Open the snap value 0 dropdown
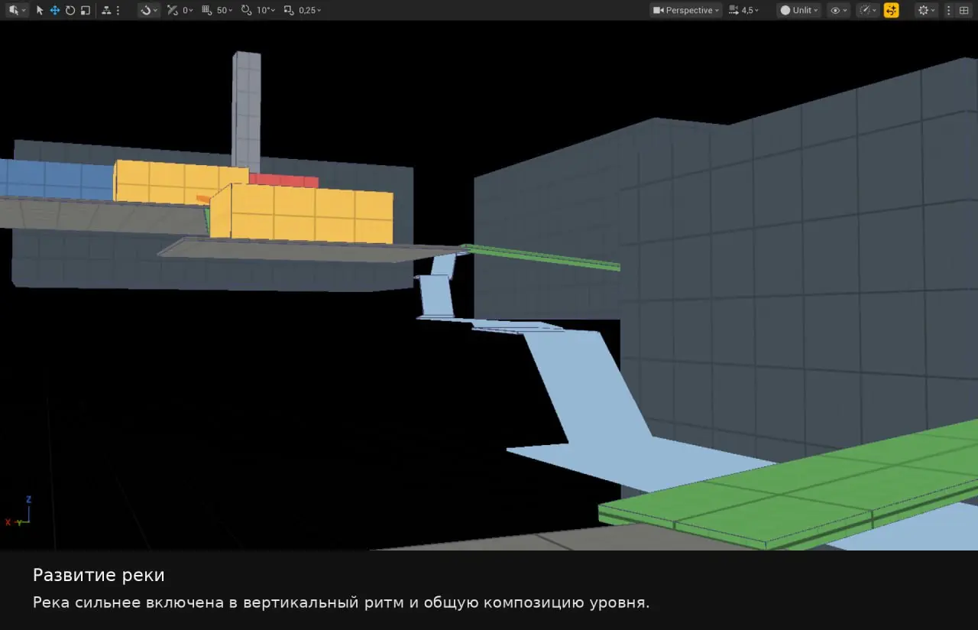This screenshot has height=630, width=978. (188, 10)
